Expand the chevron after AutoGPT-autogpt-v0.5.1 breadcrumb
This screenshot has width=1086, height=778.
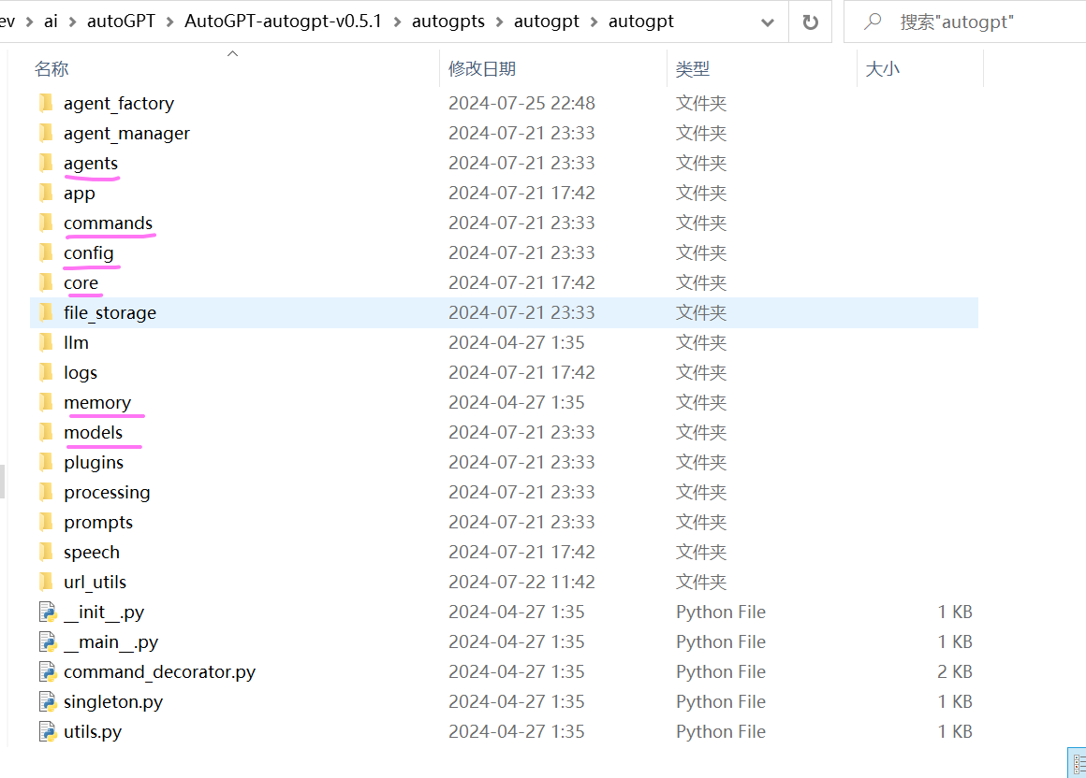pyautogui.click(x=397, y=22)
